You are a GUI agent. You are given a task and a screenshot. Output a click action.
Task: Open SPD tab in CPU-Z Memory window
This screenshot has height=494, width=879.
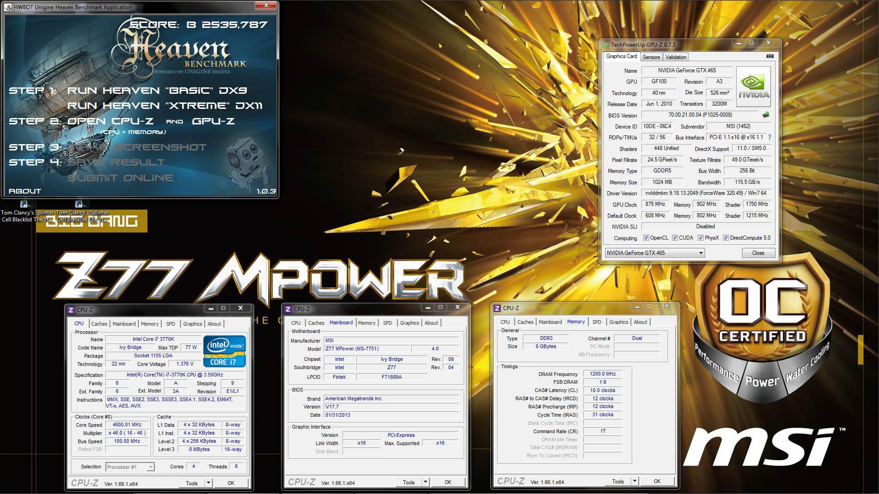pos(597,322)
